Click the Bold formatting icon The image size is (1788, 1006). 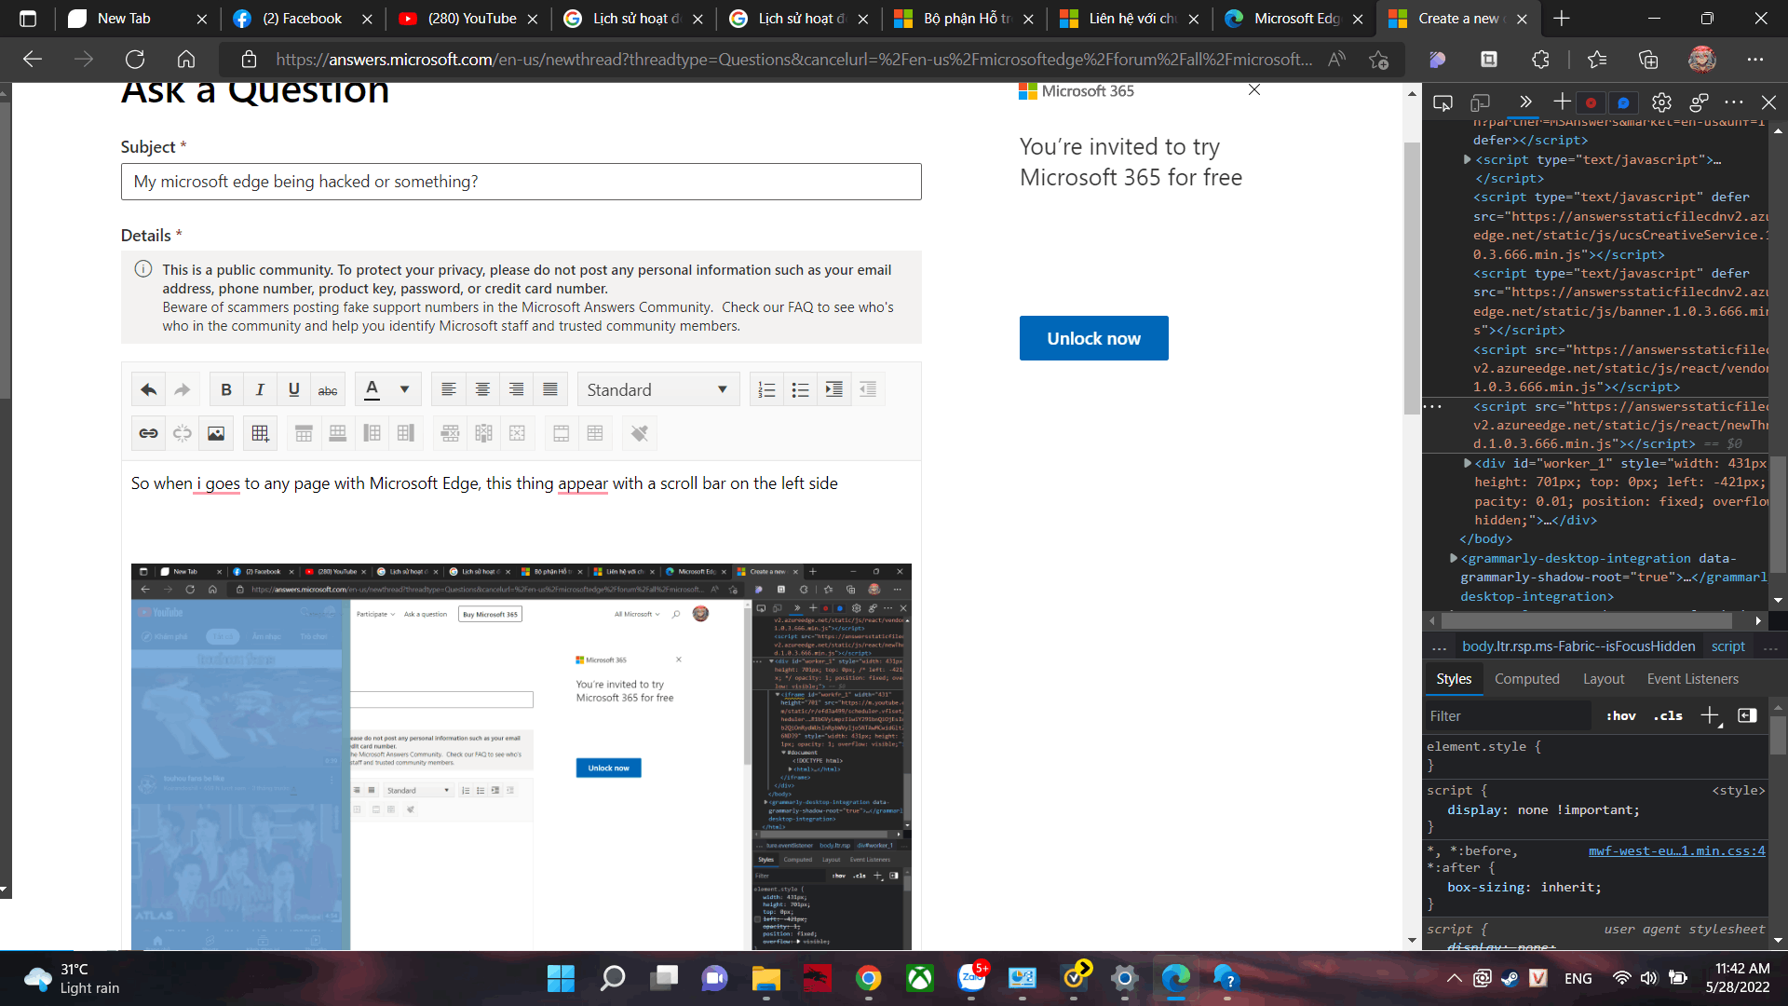point(225,389)
